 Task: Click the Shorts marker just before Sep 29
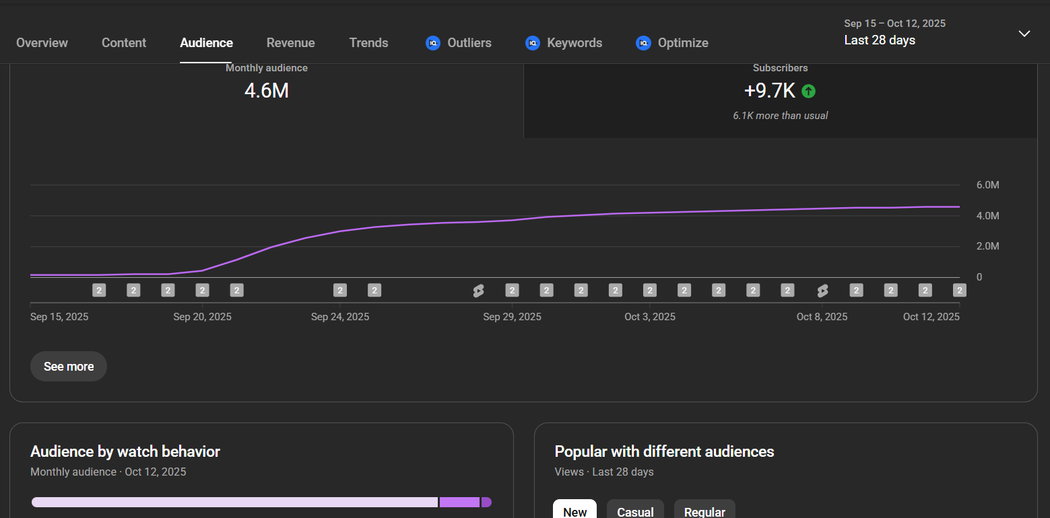click(478, 291)
